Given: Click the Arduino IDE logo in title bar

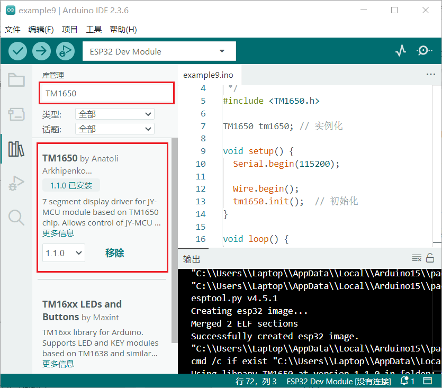Looking at the screenshot, I should click(x=11, y=10).
